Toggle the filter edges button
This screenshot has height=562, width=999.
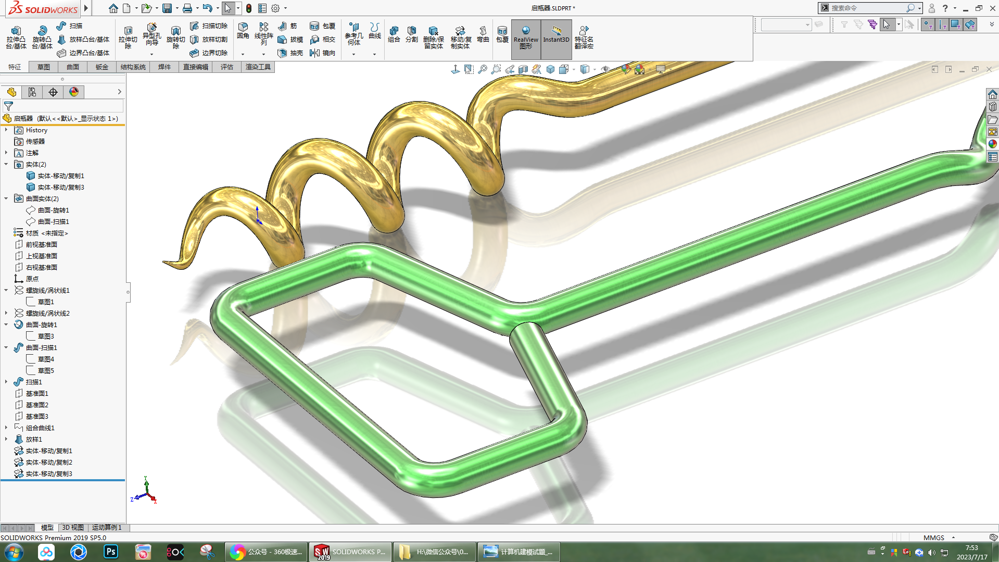[942, 24]
